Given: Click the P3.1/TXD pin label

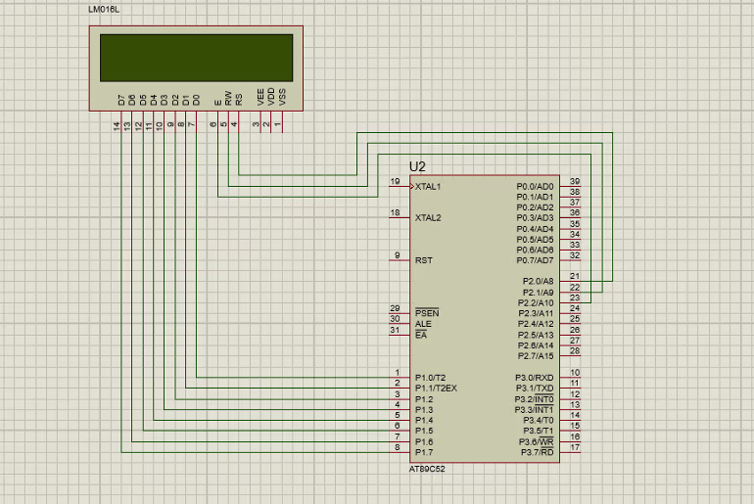Looking at the screenshot, I should pyautogui.click(x=535, y=389).
